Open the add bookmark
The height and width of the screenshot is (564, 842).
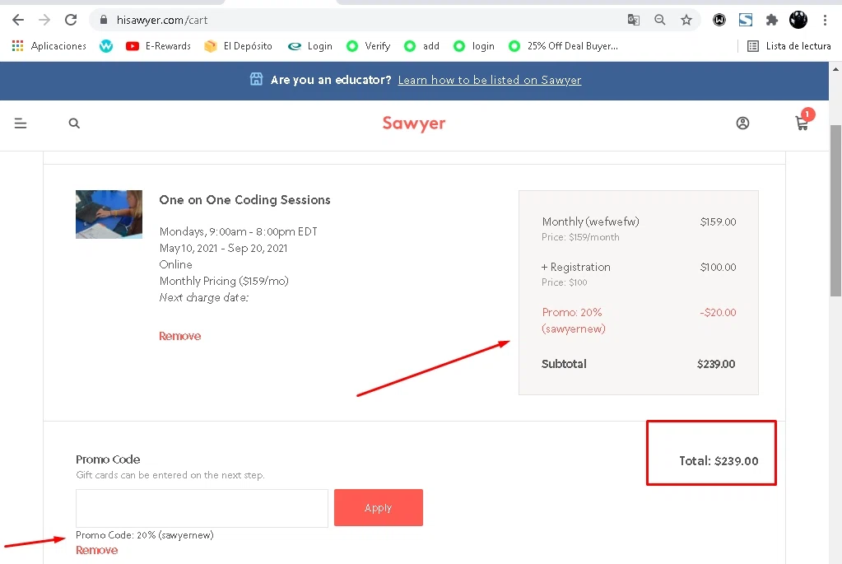pyautogui.click(x=421, y=46)
